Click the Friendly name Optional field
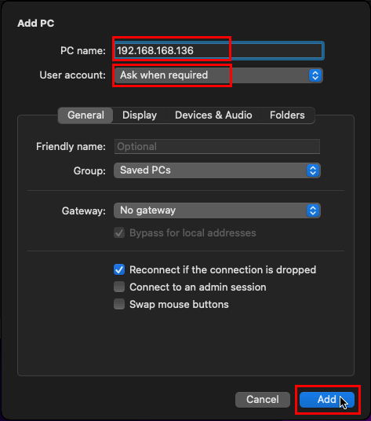 [217, 147]
